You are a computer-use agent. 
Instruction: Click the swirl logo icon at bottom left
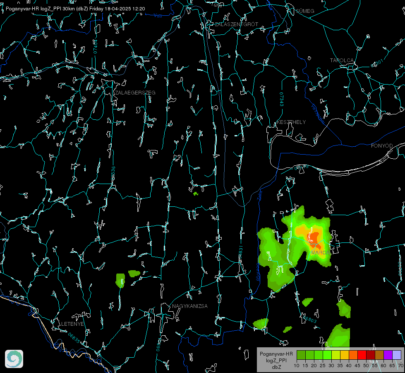point(14,359)
